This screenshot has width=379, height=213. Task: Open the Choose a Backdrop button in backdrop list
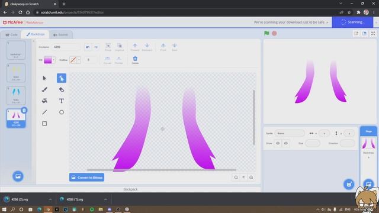pos(18,176)
